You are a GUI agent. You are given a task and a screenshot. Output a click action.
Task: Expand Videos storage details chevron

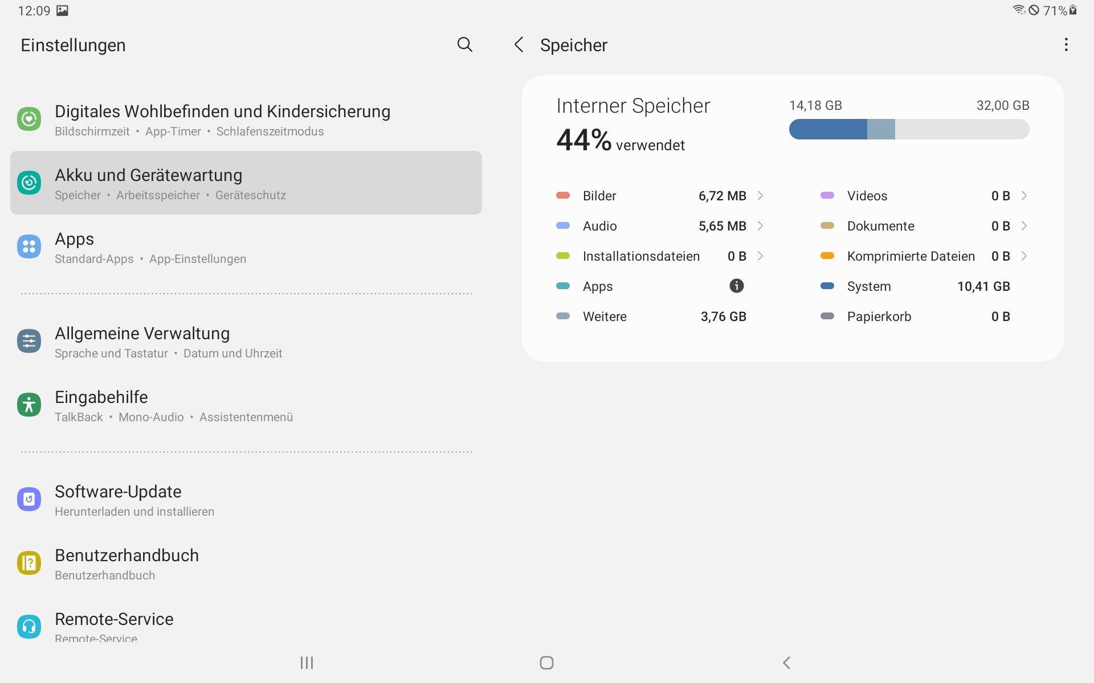(x=1024, y=196)
